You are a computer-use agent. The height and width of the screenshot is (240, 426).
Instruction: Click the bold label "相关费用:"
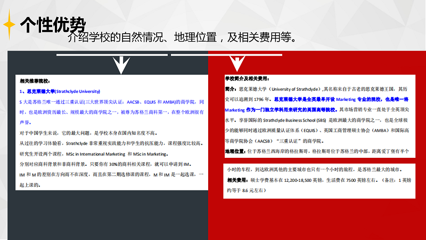click(237, 180)
